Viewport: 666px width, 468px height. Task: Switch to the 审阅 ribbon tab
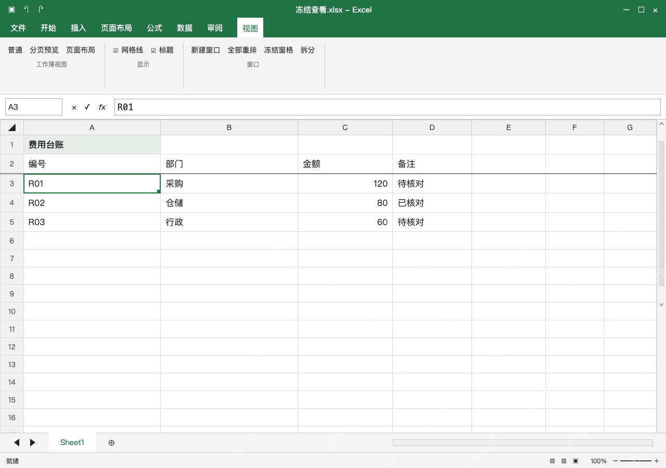215,28
